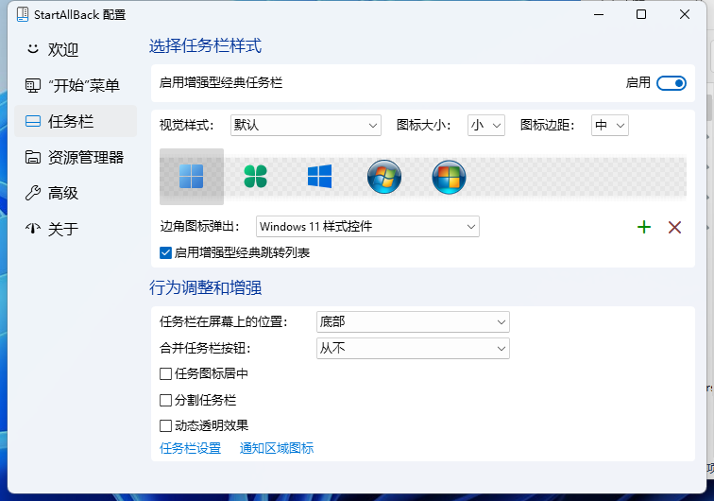Open the 视觉样式 dropdown
714x501 pixels.
pos(306,126)
